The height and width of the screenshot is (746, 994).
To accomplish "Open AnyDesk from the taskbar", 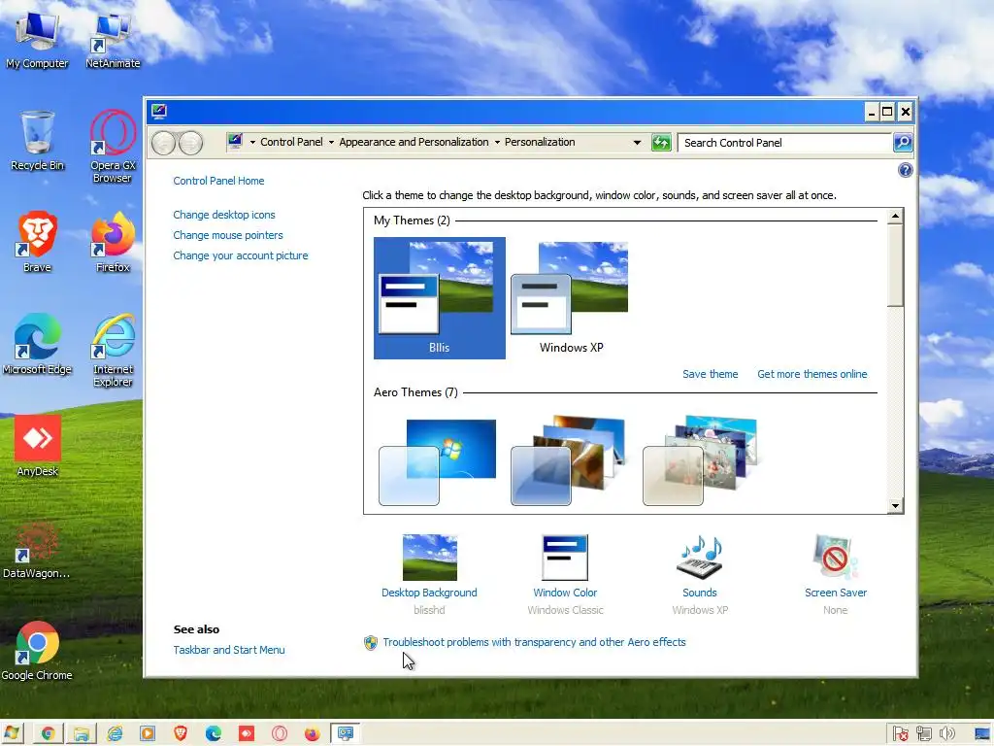I will coord(247,734).
